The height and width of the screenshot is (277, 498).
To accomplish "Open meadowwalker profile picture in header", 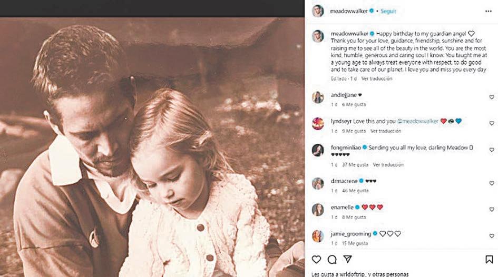I will (x=317, y=11).
